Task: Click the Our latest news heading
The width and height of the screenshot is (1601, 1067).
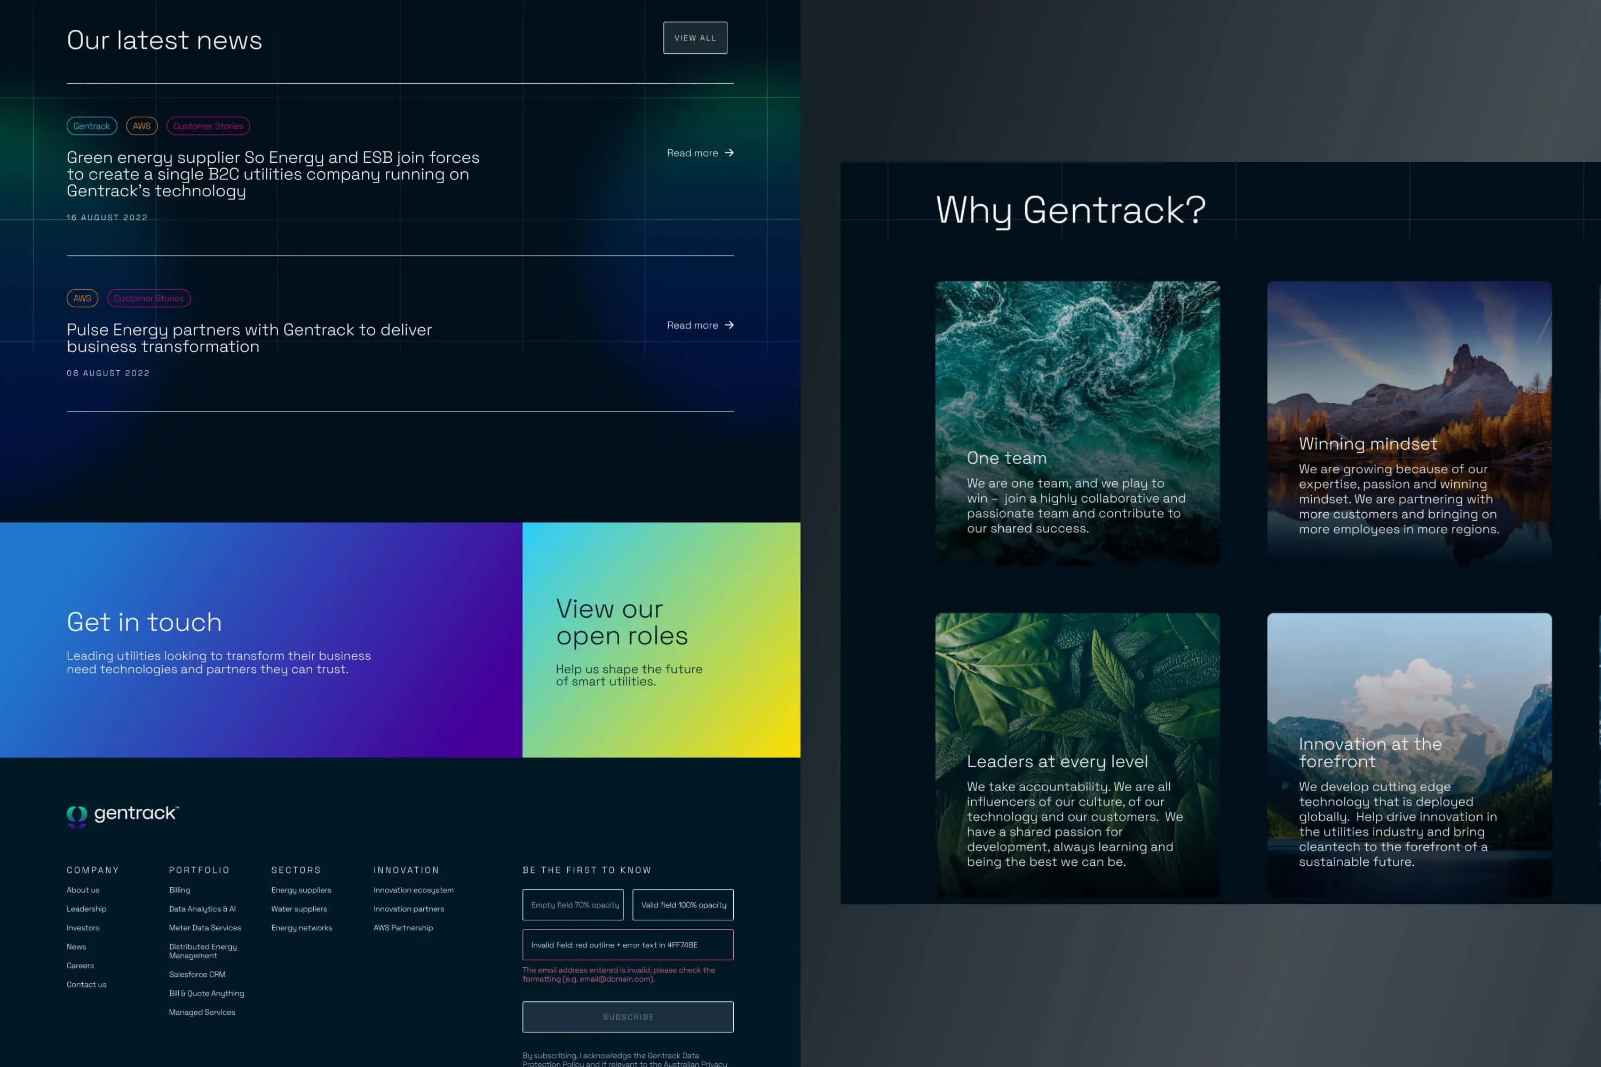Action: tap(164, 40)
